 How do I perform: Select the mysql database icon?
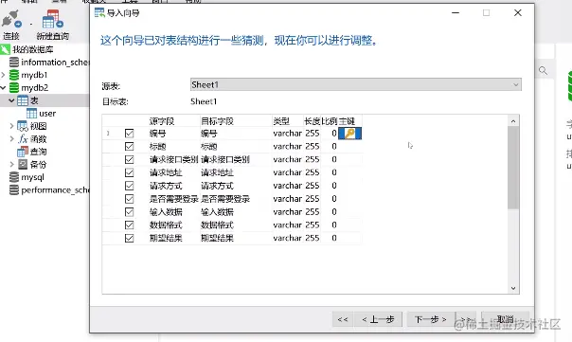(14, 177)
